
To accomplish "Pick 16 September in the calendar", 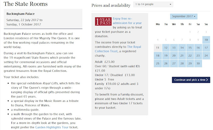I will (x=198, y=48).
